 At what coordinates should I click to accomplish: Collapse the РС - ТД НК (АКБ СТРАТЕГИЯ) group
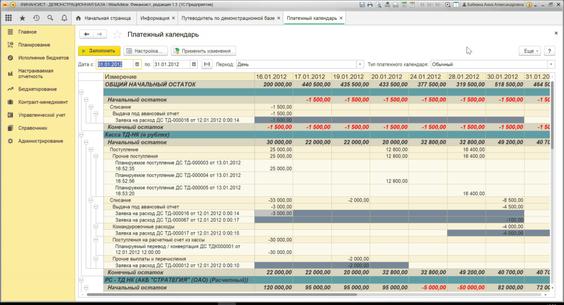point(81,280)
